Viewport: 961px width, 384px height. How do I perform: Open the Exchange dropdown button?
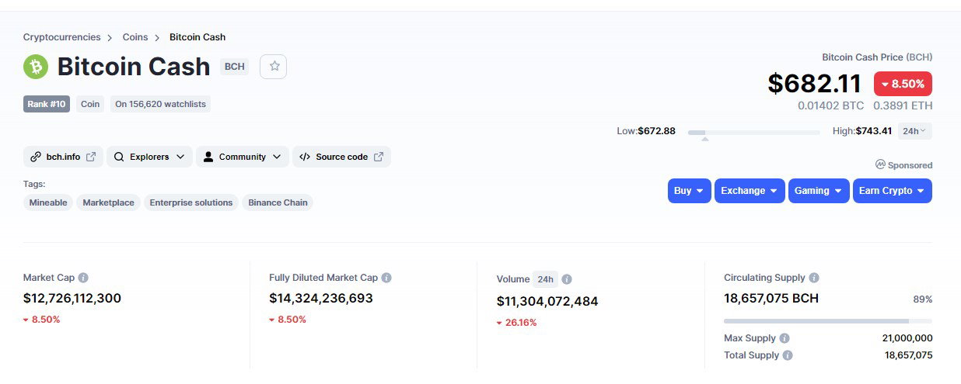coord(750,191)
